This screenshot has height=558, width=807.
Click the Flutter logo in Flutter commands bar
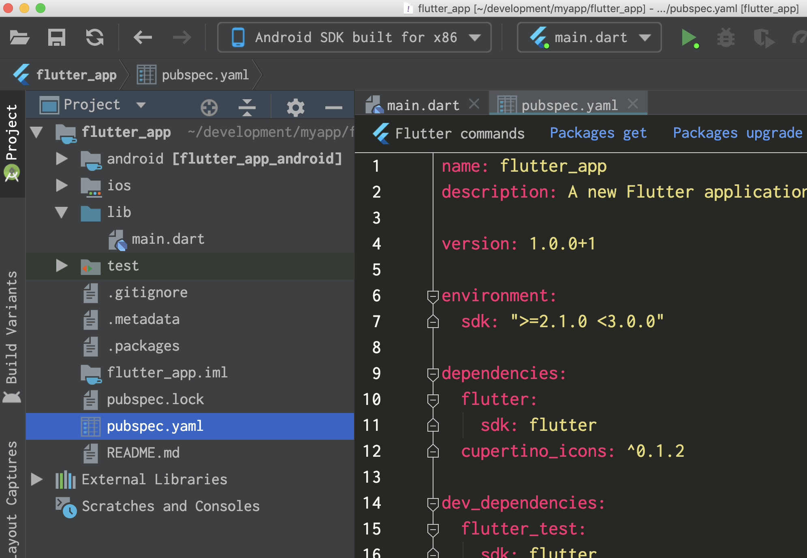381,133
